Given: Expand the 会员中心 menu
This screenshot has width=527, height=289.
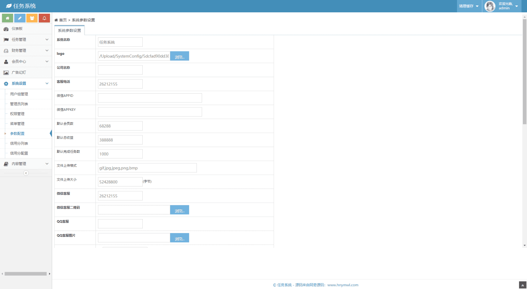Looking at the screenshot, I should click(x=26, y=62).
